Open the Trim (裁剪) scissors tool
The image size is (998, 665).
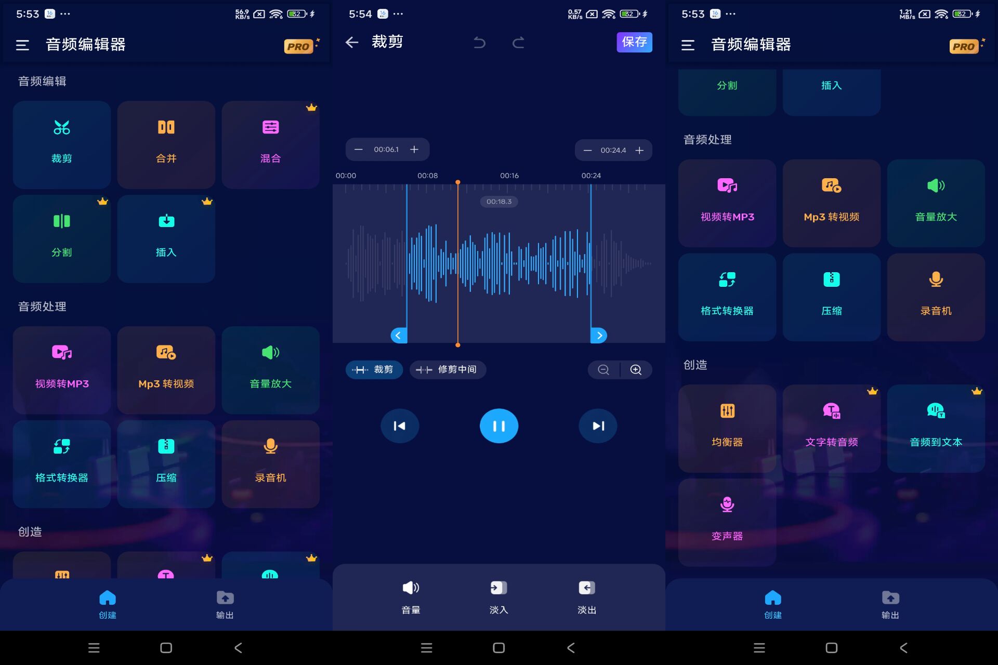coord(62,144)
